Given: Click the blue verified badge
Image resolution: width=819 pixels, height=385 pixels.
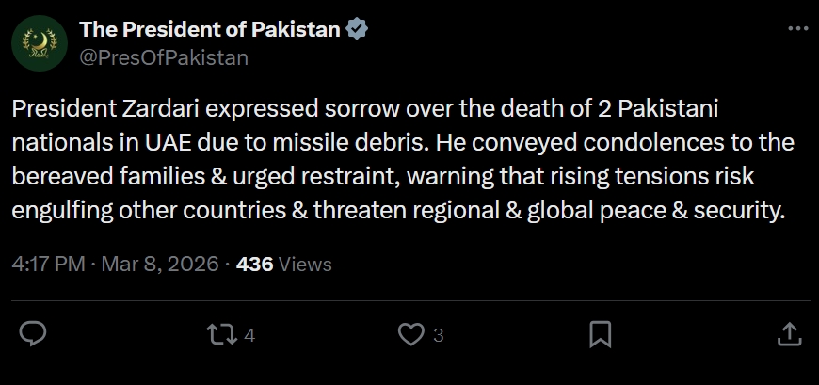Looking at the screenshot, I should [x=358, y=29].
